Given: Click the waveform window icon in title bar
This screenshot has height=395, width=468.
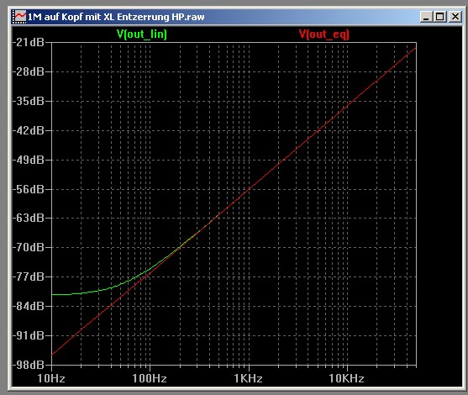Looking at the screenshot, I should pyautogui.click(x=19, y=17).
